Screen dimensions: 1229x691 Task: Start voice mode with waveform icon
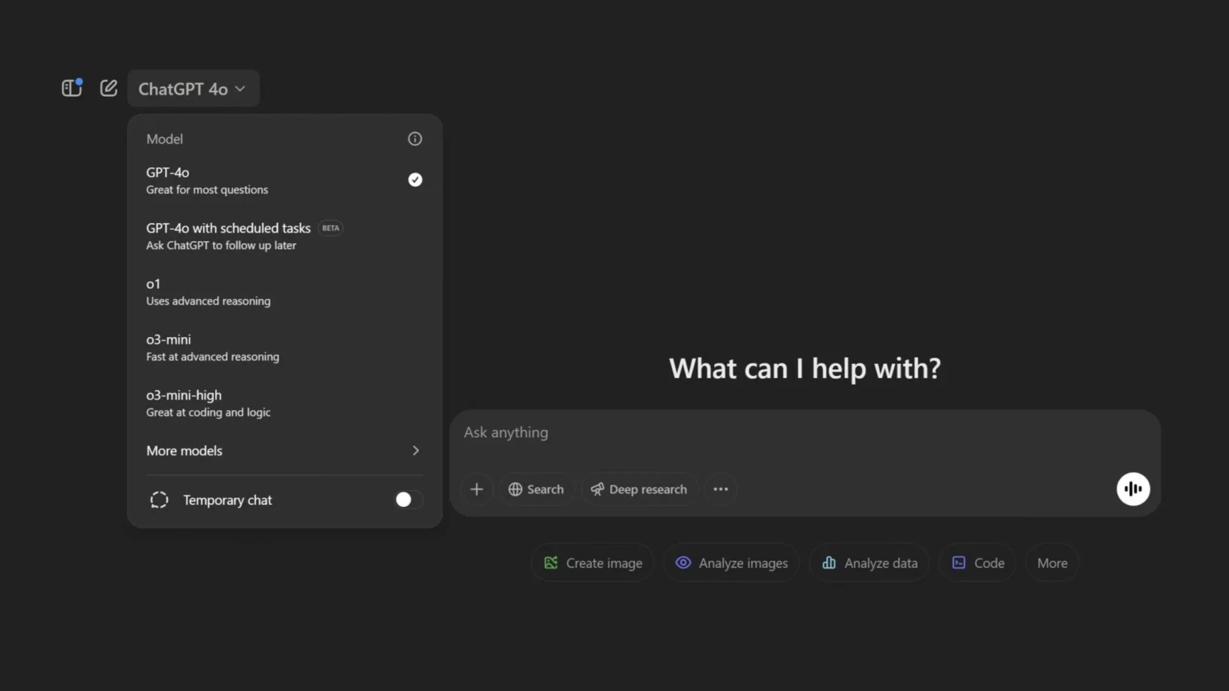coord(1133,489)
